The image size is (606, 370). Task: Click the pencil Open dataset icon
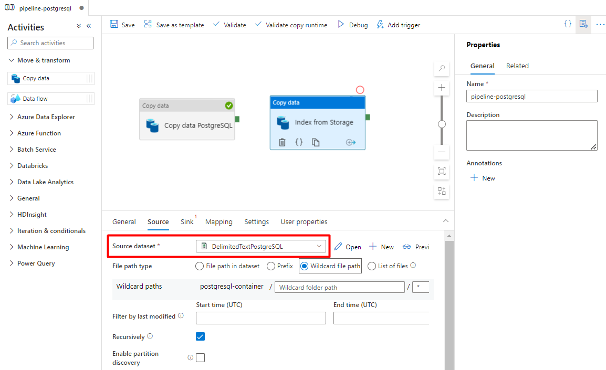(338, 247)
